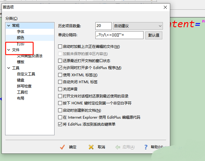Select 工具栏 in category tree
This screenshot has height=161, width=205.
pos(22,92)
